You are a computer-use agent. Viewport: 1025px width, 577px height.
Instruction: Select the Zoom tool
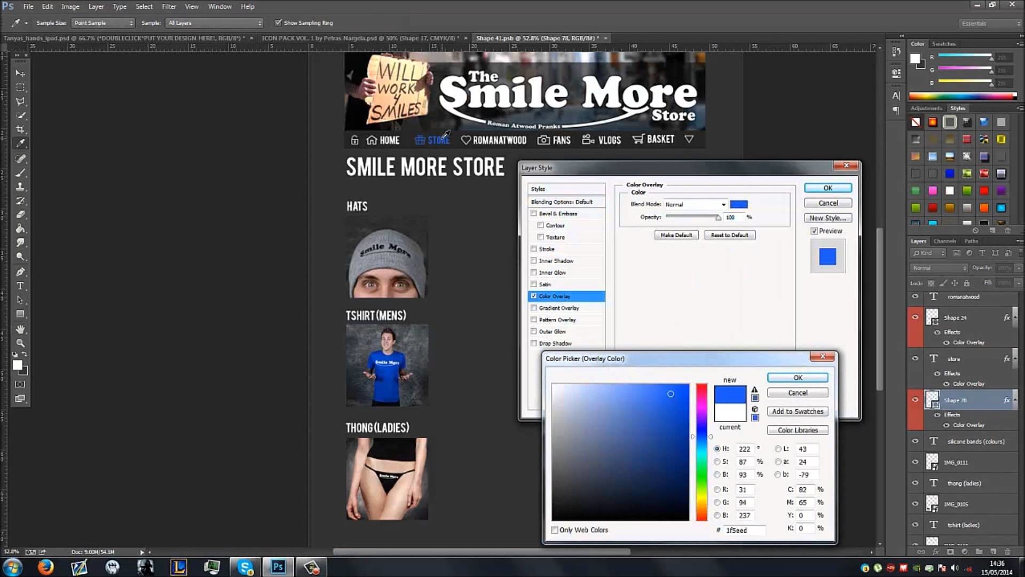(20, 343)
